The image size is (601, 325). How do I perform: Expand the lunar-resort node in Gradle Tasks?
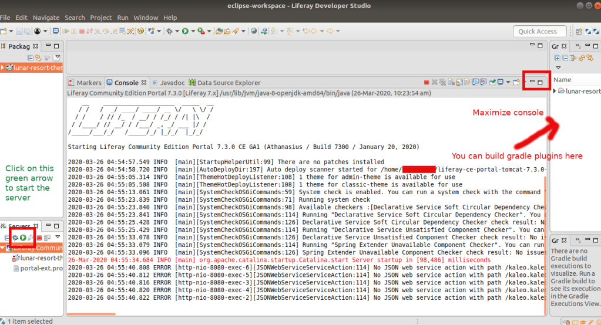[555, 91]
